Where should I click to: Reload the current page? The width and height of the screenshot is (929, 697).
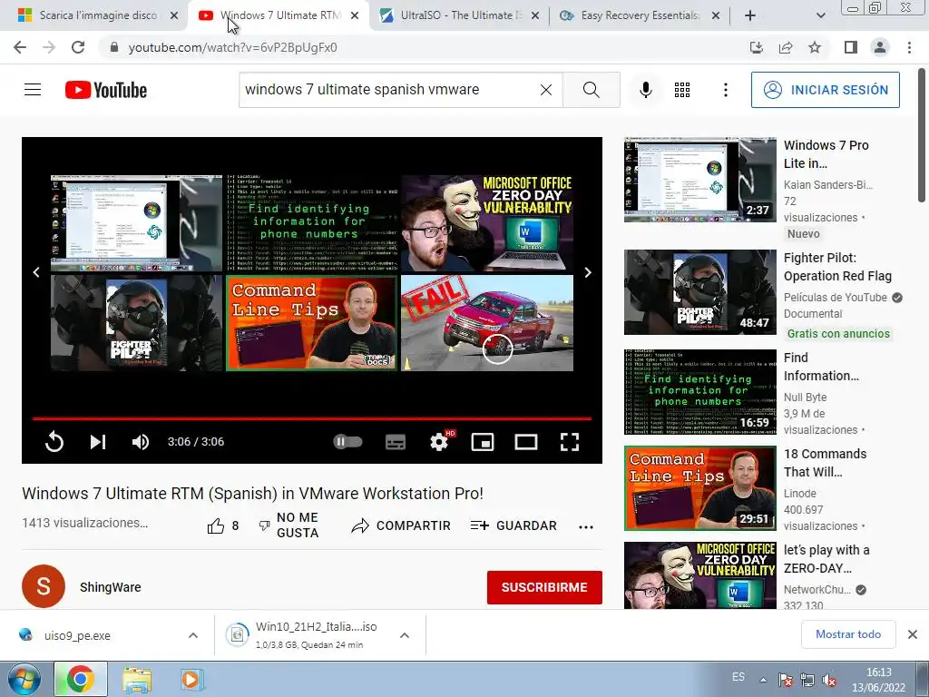(78, 47)
